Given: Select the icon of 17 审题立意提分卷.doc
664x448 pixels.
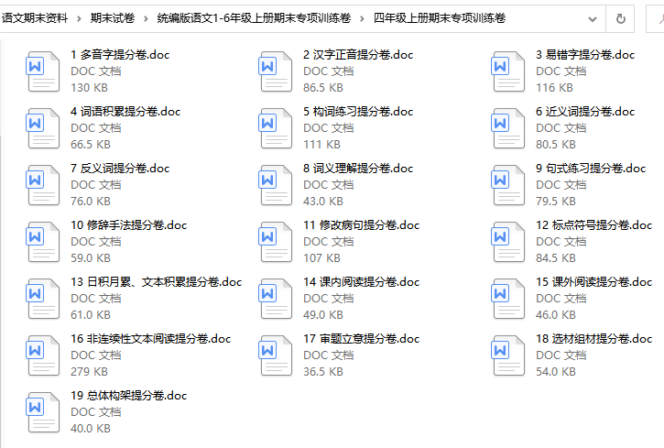Looking at the screenshot, I should [276, 355].
